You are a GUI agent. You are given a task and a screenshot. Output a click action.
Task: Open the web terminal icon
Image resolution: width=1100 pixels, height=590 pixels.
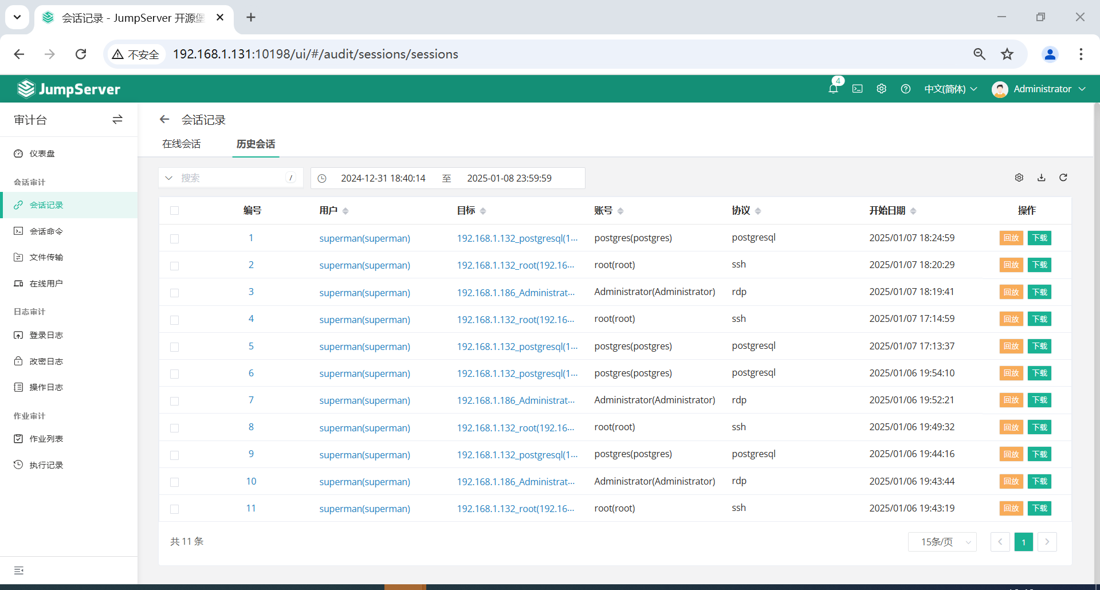[x=857, y=89]
